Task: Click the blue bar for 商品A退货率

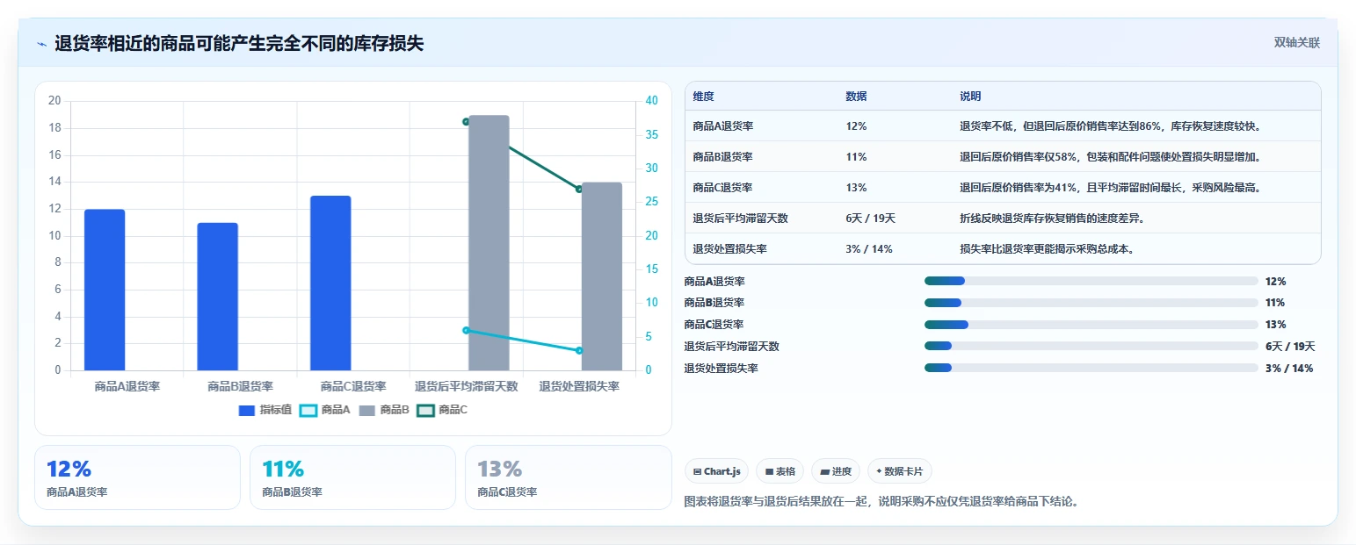Action: coord(105,290)
